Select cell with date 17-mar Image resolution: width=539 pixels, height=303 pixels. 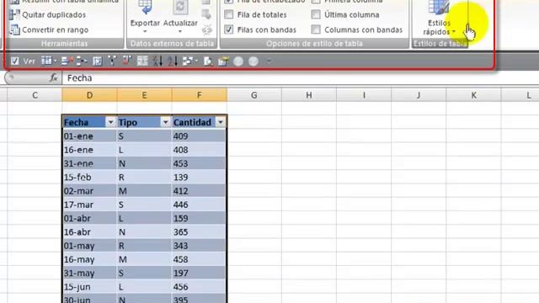pyautogui.click(x=89, y=205)
